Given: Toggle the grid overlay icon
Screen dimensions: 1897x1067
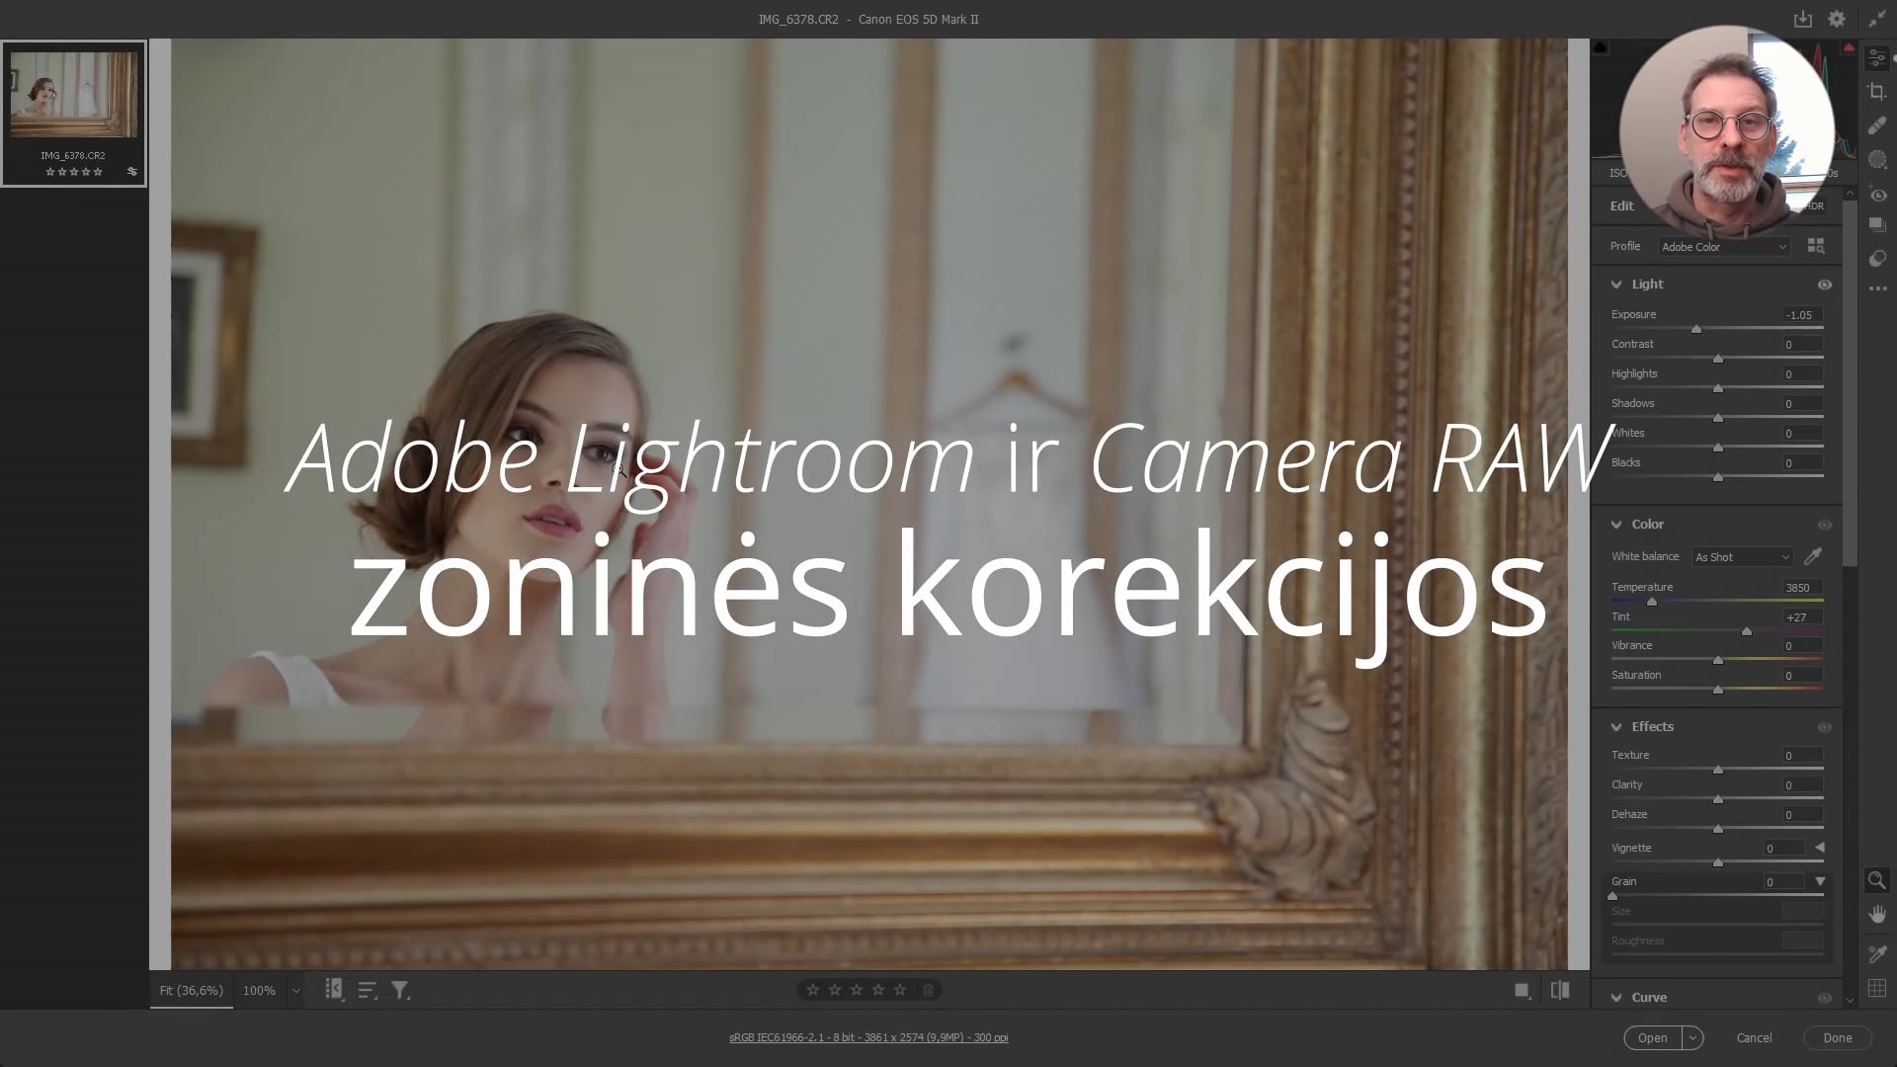Looking at the screenshot, I should click(1877, 988).
